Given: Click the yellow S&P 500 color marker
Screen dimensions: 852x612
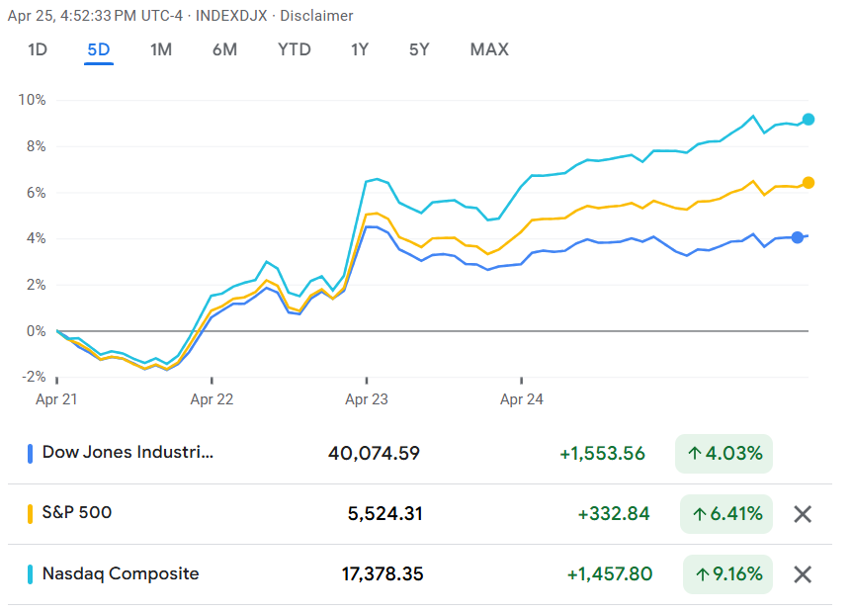Looking at the screenshot, I should 30,514.
